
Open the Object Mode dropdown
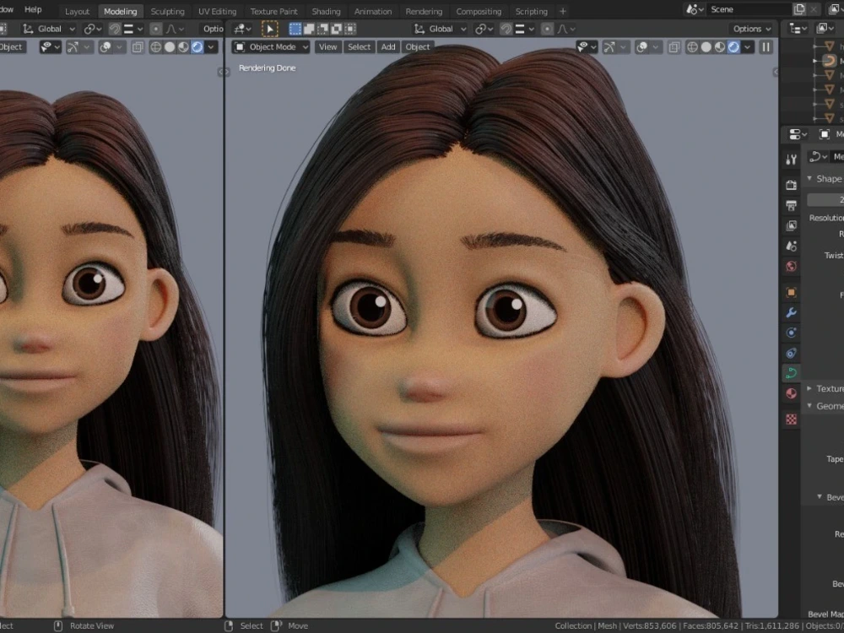[x=270, y=46]
